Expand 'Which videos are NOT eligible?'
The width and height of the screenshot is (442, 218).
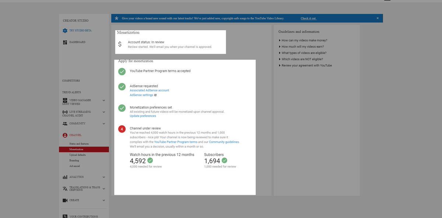(x=301, y=59)
